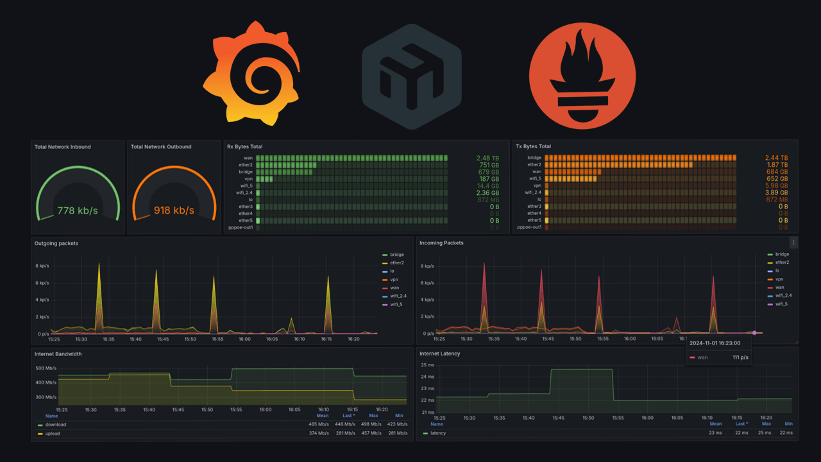This screenshot has height=462, width=821.
Task: Click the wan bar in Rx Bytes Total
Action: pyautogui.click(x=351, y=158)
